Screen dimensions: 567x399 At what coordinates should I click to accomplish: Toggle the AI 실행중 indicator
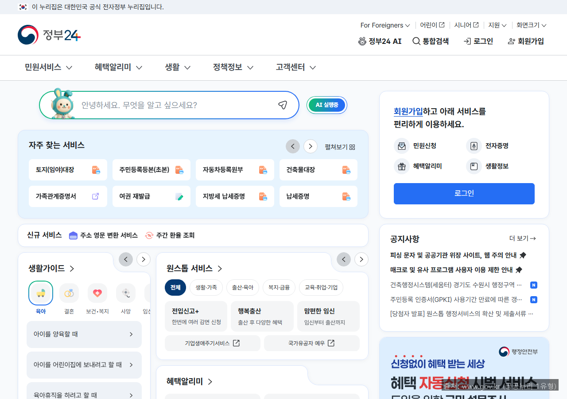point(326,105)
